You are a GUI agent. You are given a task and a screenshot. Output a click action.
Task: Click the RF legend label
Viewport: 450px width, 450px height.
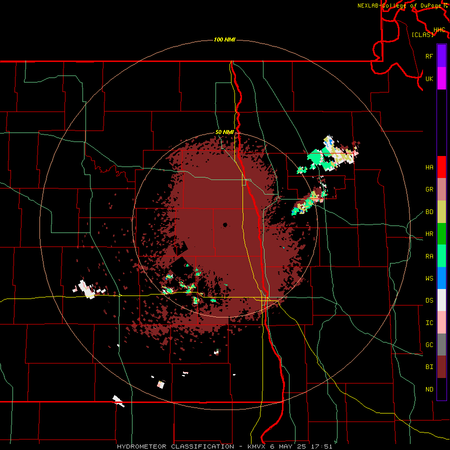(x=429, y=56)
